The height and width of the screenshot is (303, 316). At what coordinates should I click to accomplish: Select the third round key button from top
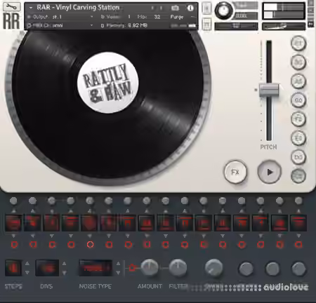point(298,81)
